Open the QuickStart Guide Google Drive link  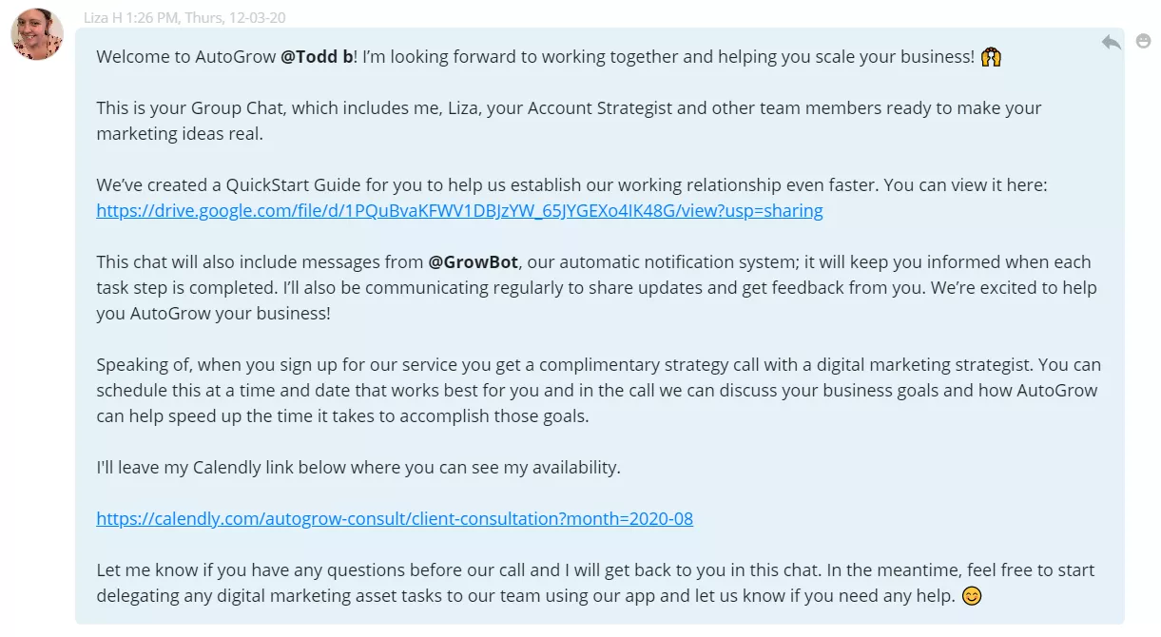pos(457,210)
